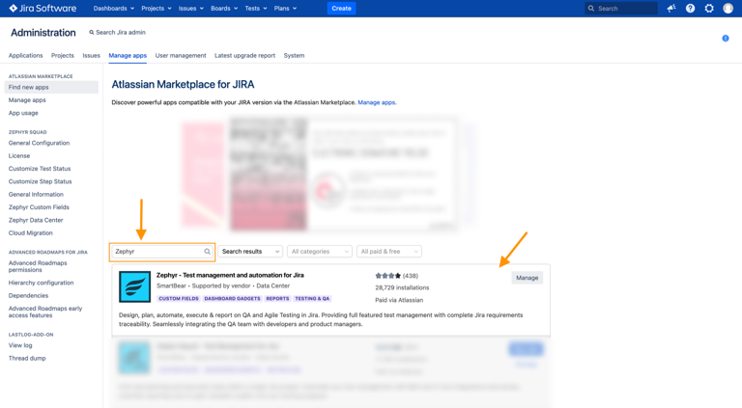Open the Dashboards dropdown menu
Image resolution: width=742 pixels, height=408 pixels.
coord(114,8)
